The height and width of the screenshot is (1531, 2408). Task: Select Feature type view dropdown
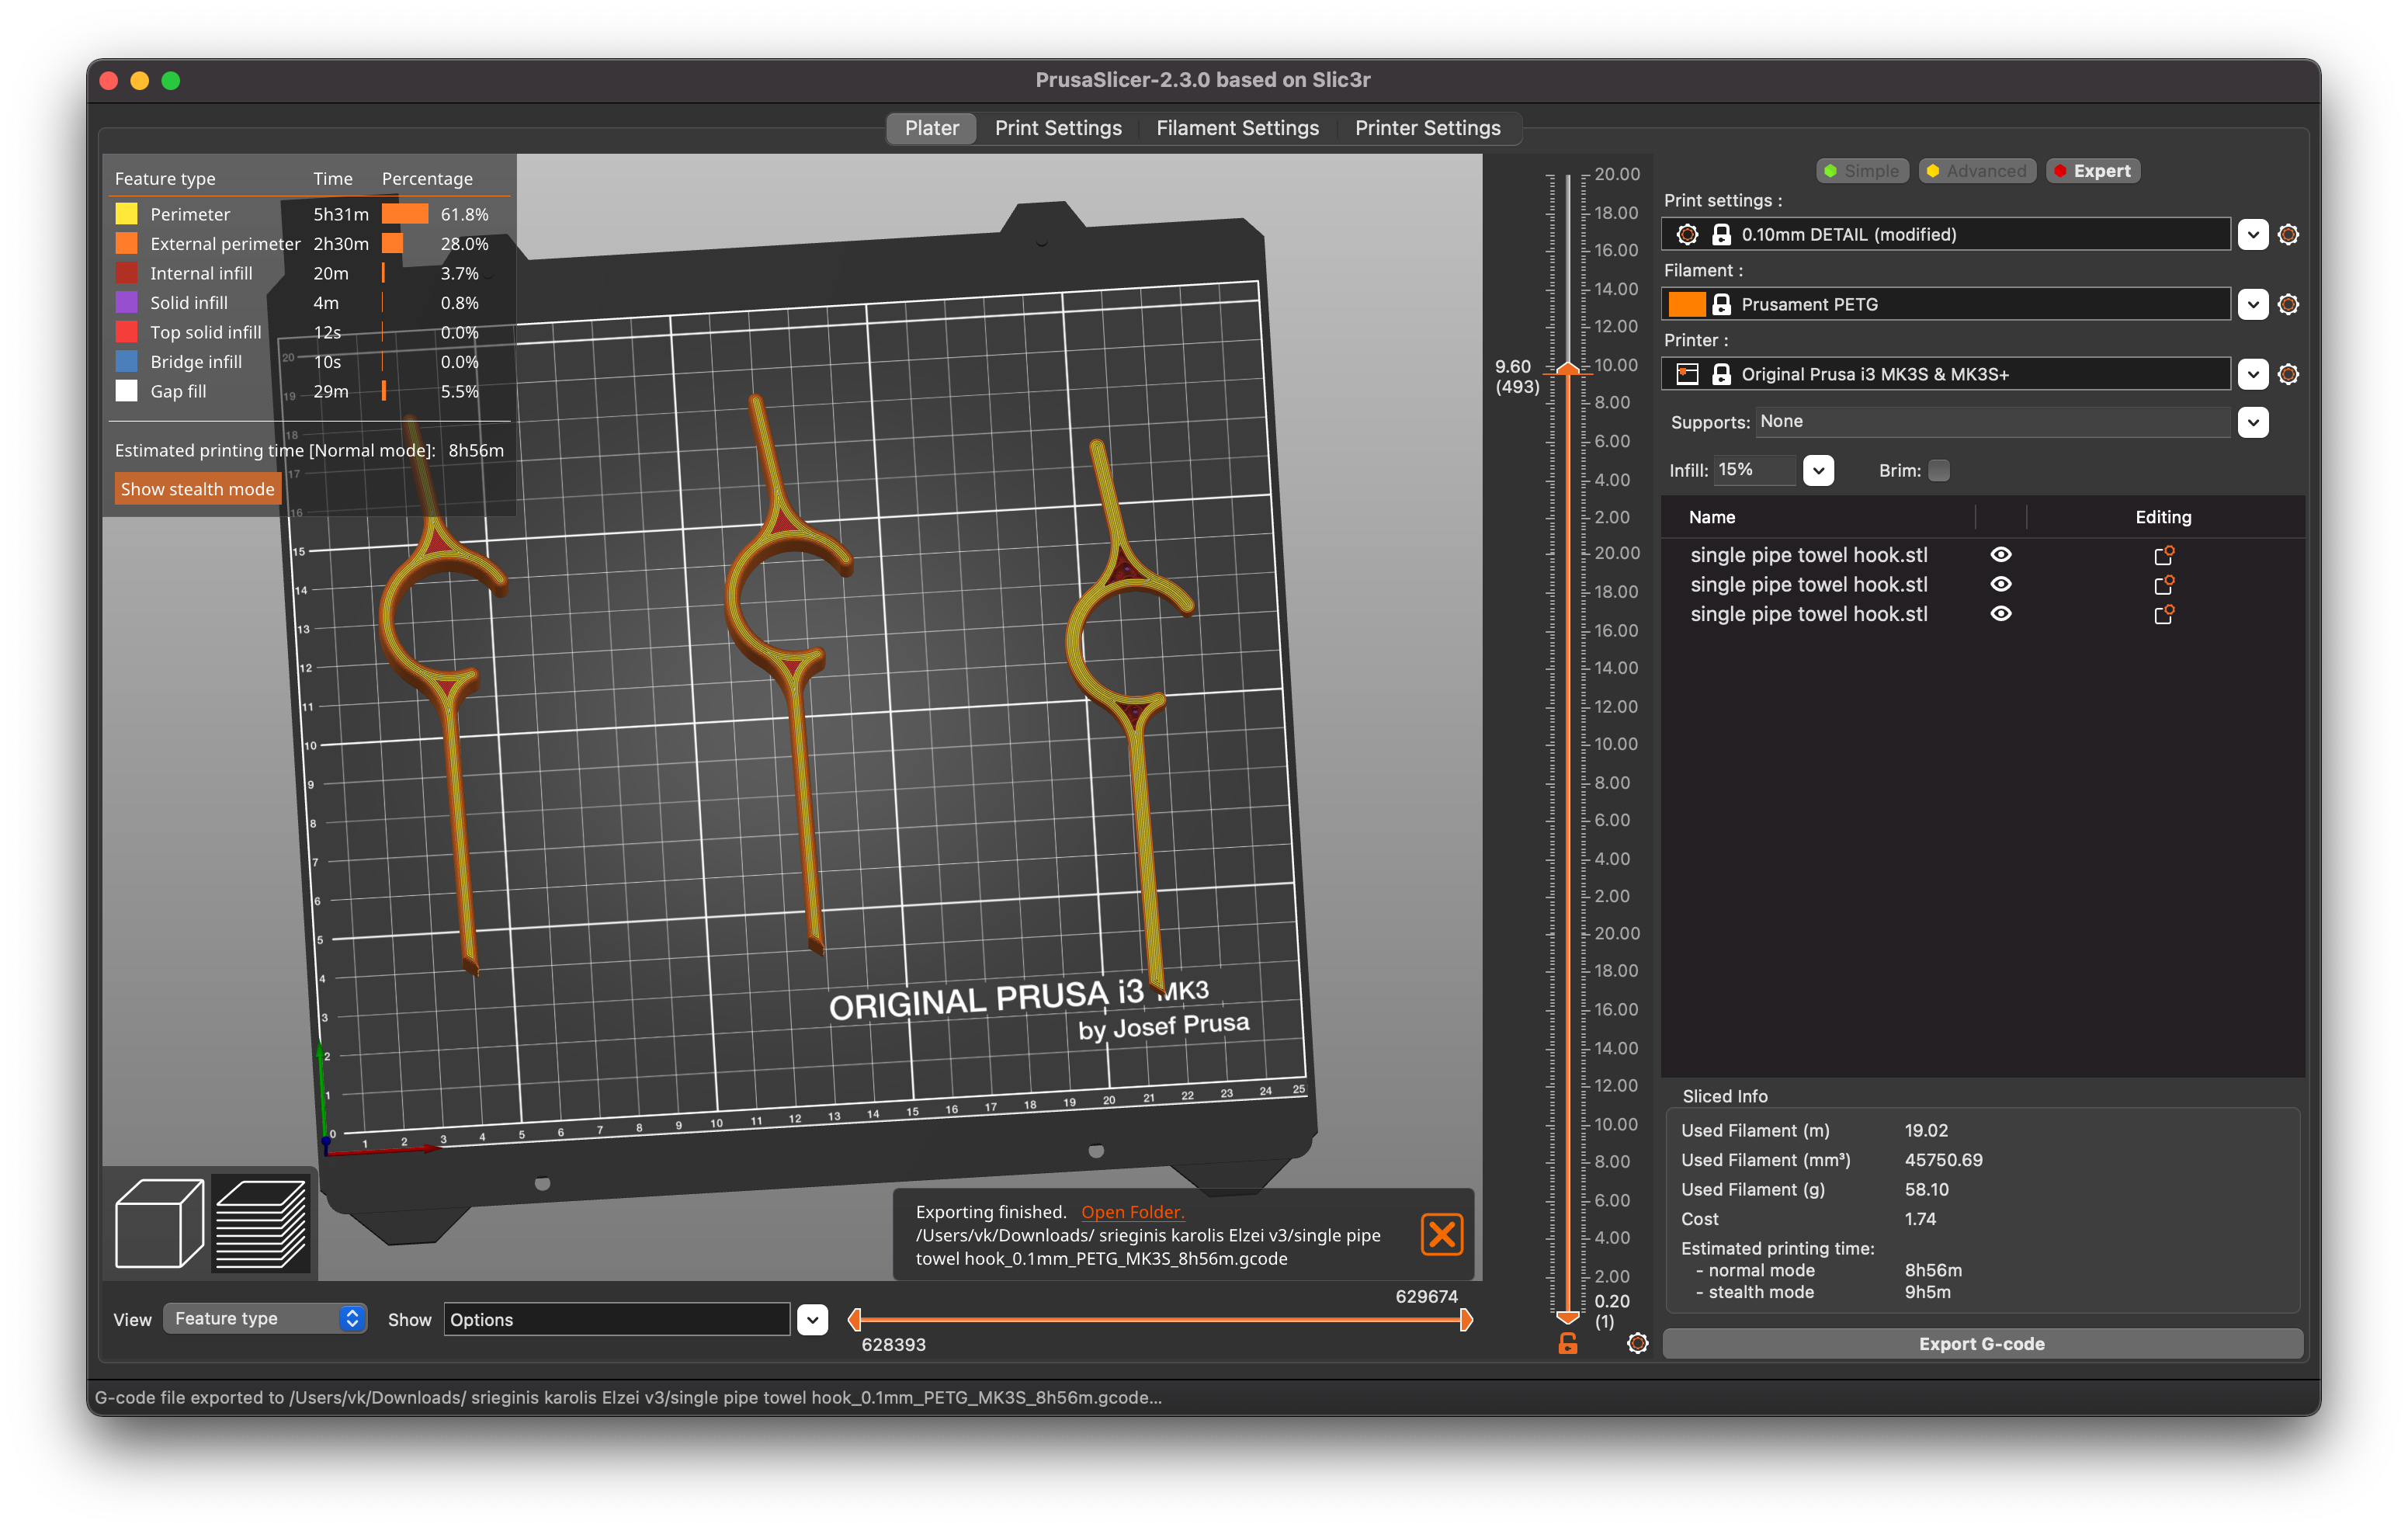point(265,1318)
